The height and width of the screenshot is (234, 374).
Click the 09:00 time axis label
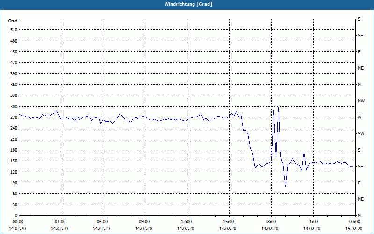[145, 222]
